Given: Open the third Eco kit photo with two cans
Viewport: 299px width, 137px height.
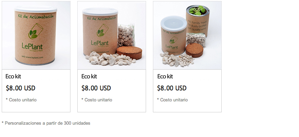Looking at the screenshot, I should (187, 35).
